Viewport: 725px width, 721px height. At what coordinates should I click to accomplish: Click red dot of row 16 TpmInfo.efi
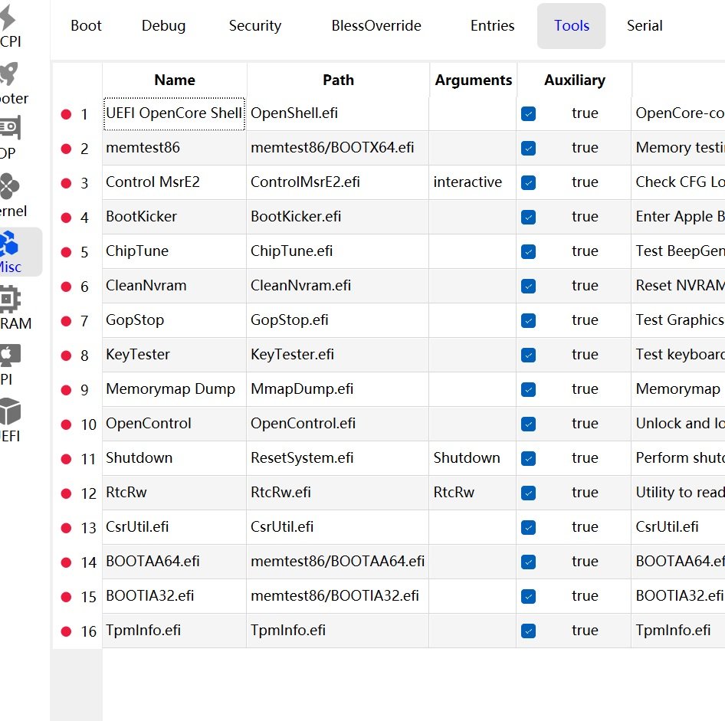pos(66,631)
